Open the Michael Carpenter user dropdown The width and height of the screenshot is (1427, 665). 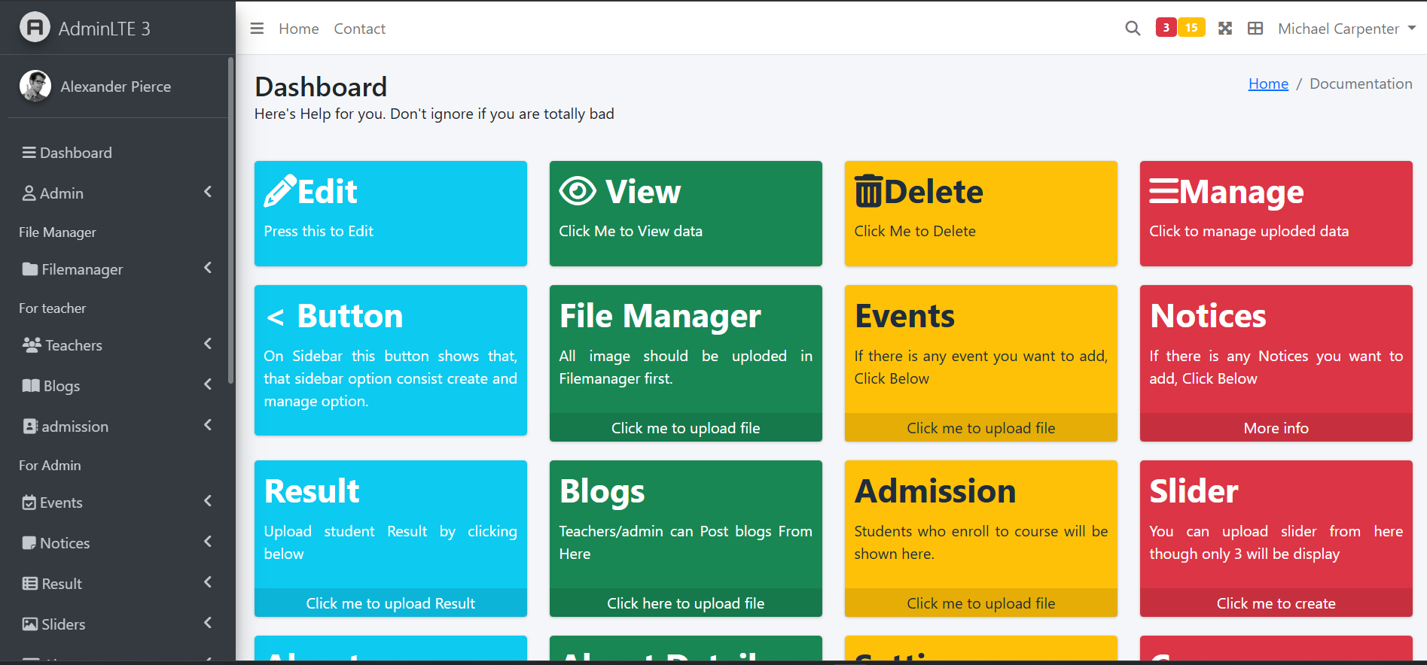(1346, 29)
